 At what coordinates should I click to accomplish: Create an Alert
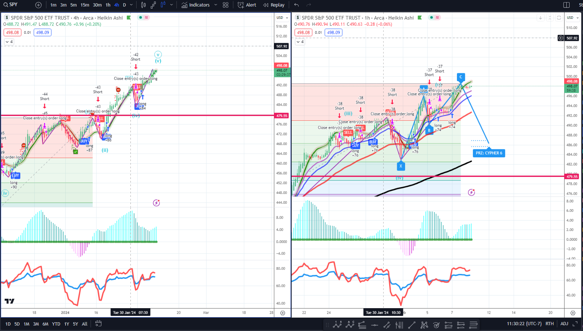point(247,5)
